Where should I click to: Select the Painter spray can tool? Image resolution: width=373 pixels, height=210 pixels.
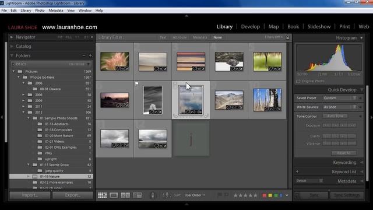153,195
